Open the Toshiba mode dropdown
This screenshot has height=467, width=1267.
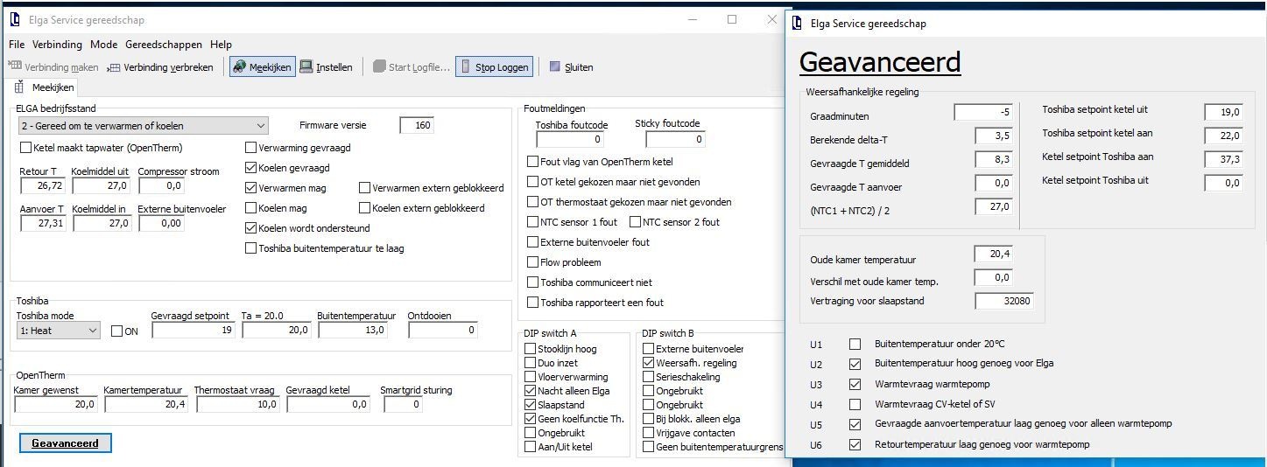click(x=93, y=331)
